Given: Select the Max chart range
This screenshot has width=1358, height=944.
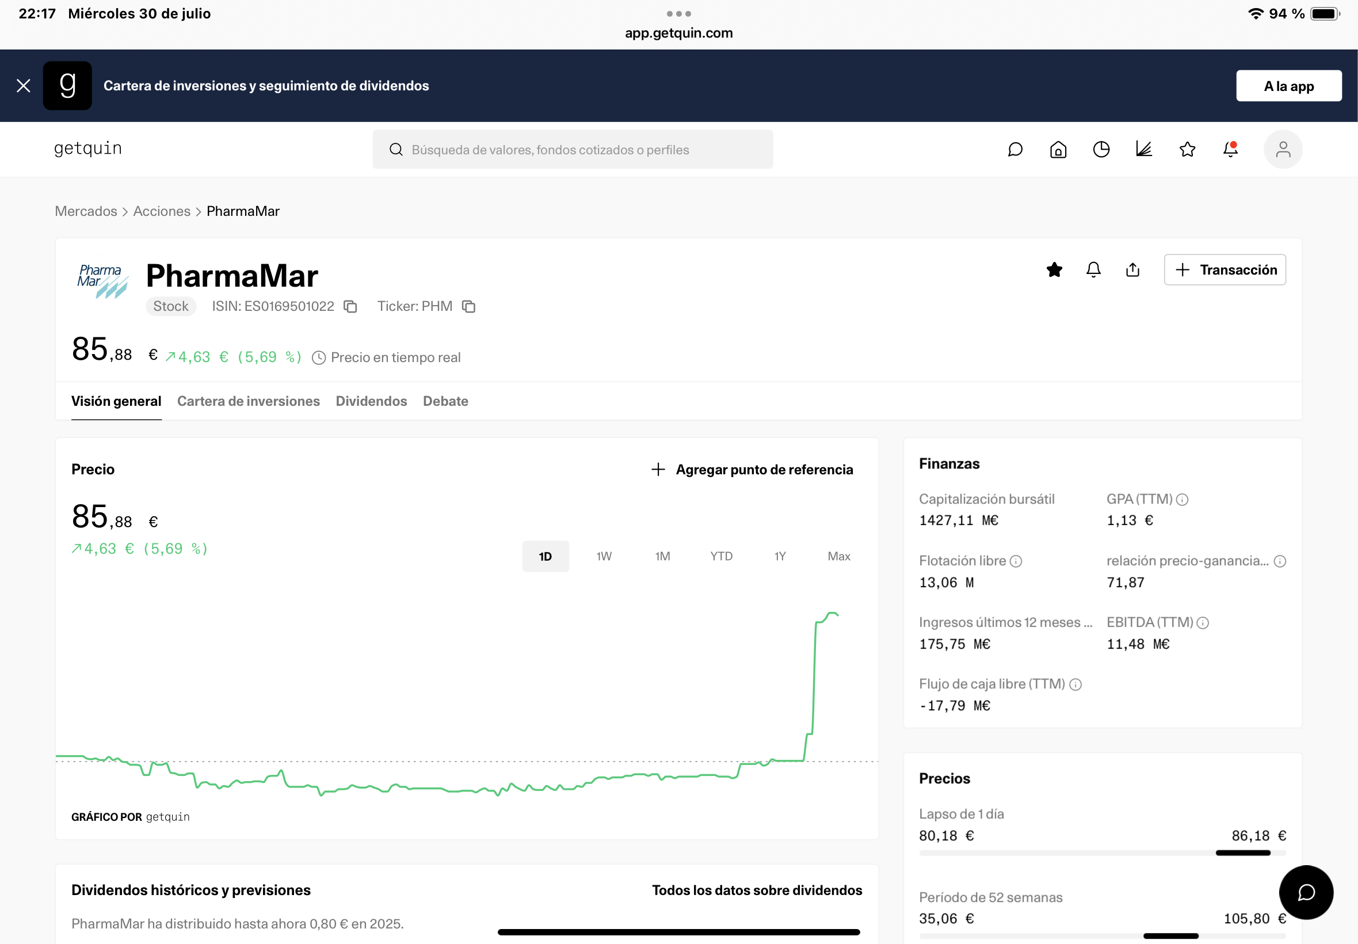Looking at the screenshot, I should [x=839, y=556].
